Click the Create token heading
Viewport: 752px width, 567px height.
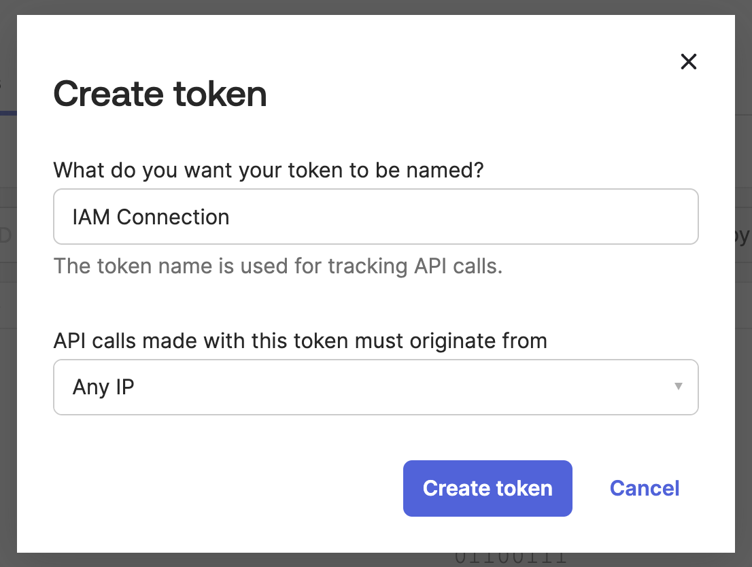click(x=160, y=94)
